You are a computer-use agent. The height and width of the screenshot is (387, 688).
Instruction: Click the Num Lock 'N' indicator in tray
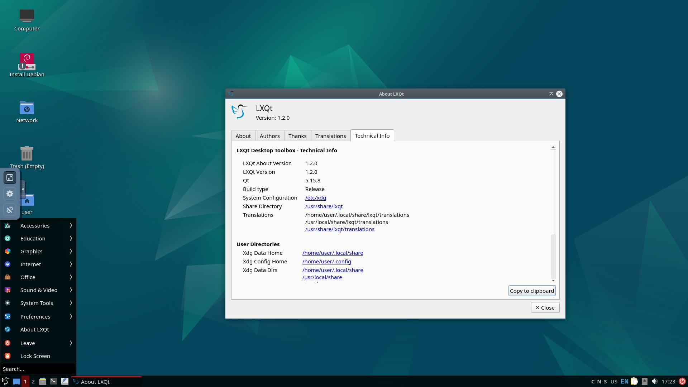tap(599, 382)
